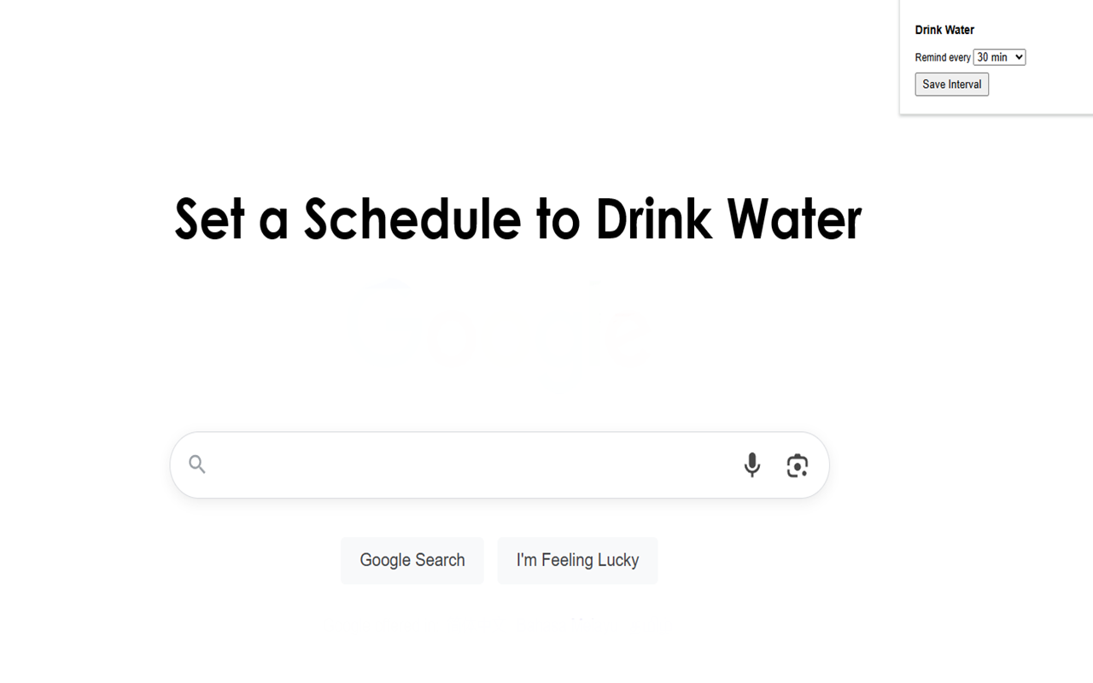This screenshot has width=1093, height=683.
Task: Save the reminder with Save Interval
Action: (951, 85)
